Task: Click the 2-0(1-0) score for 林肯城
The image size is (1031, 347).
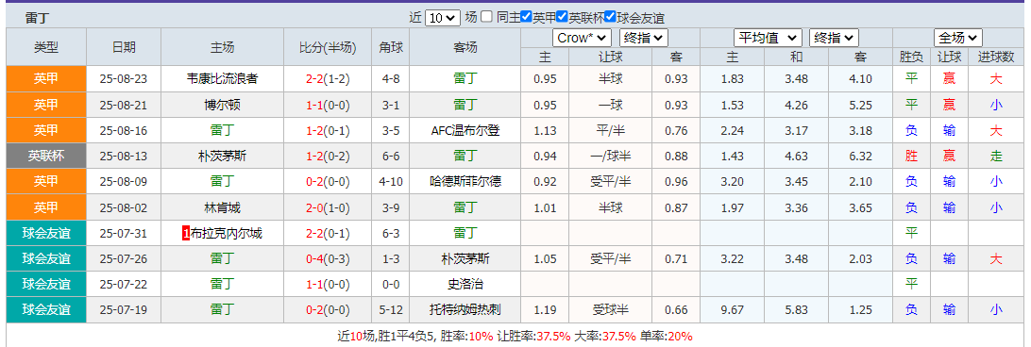Action: point(329,207)
